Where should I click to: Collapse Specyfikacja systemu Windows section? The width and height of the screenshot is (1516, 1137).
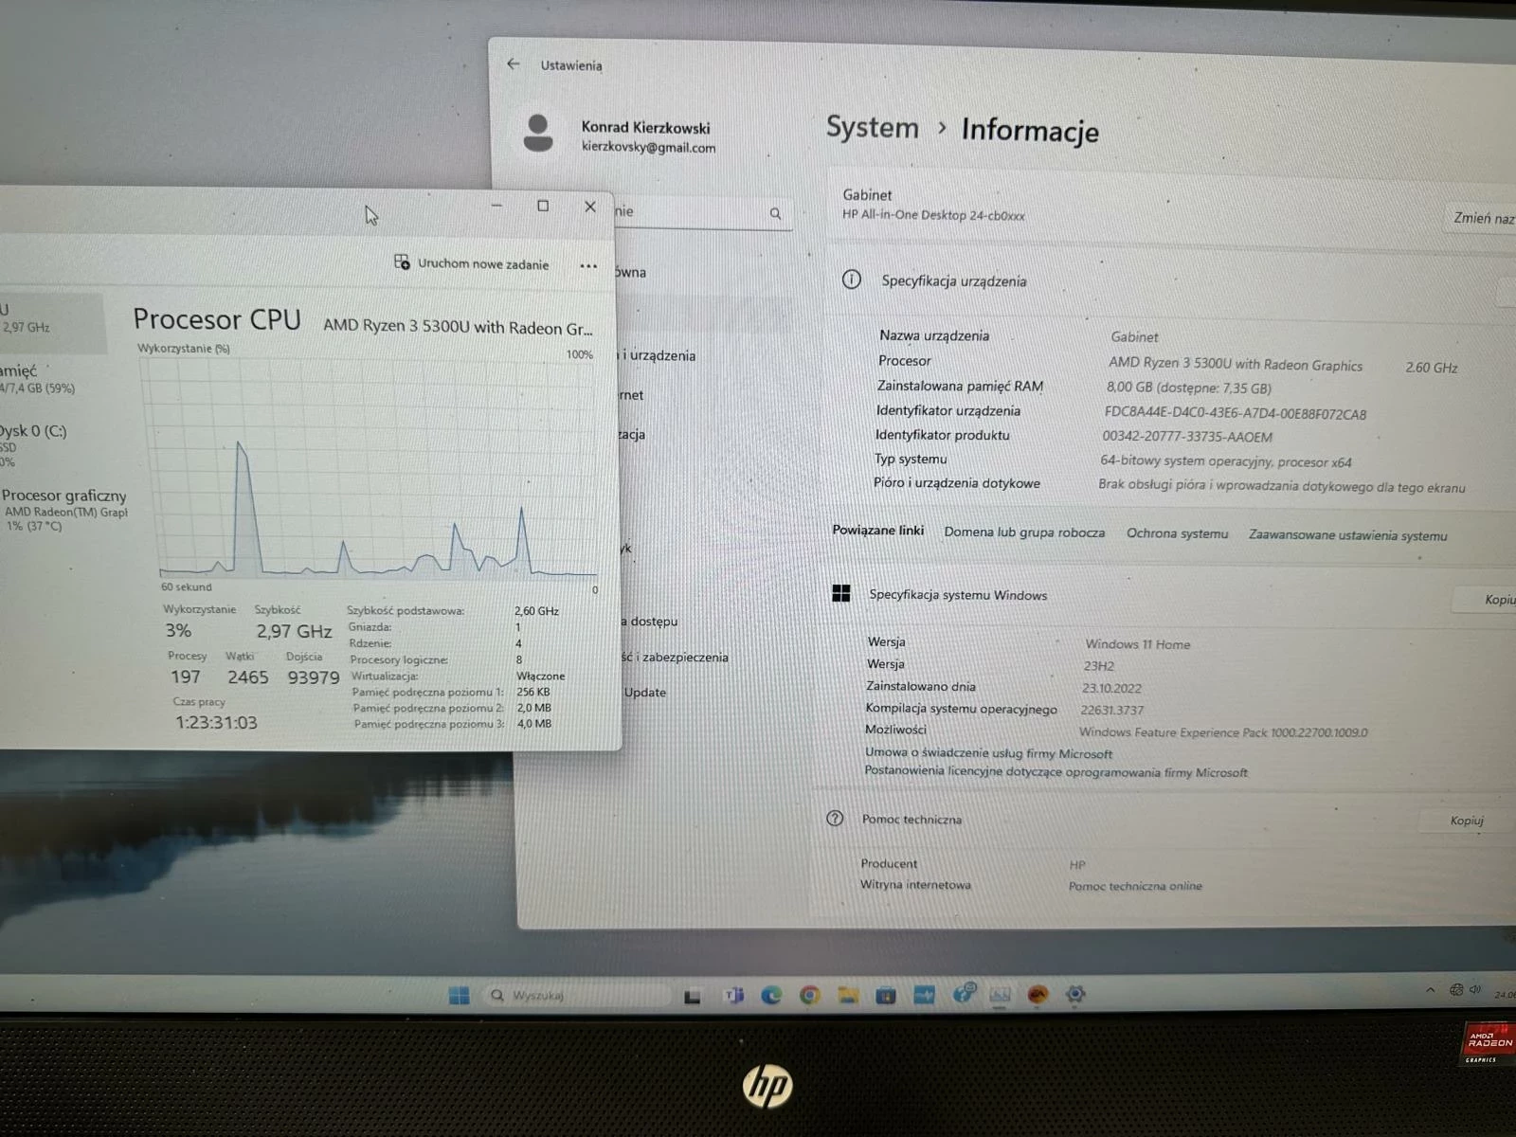[1165, 596]
